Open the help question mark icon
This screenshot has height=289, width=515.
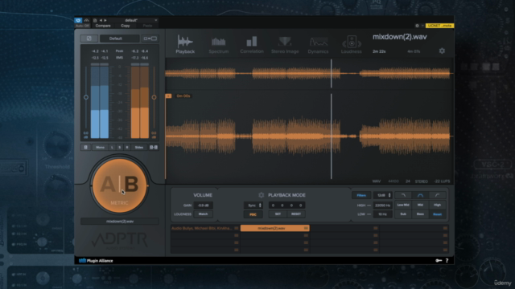pos(447,260)
